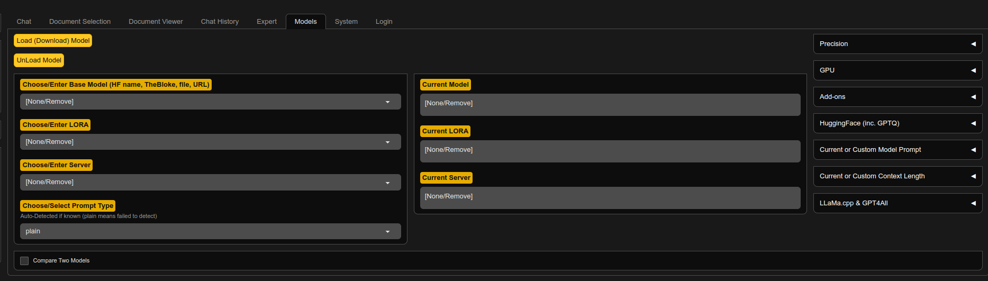Switch to the Chat tab
This screenshot has height=281, width=988.
(x=24, y=22)
